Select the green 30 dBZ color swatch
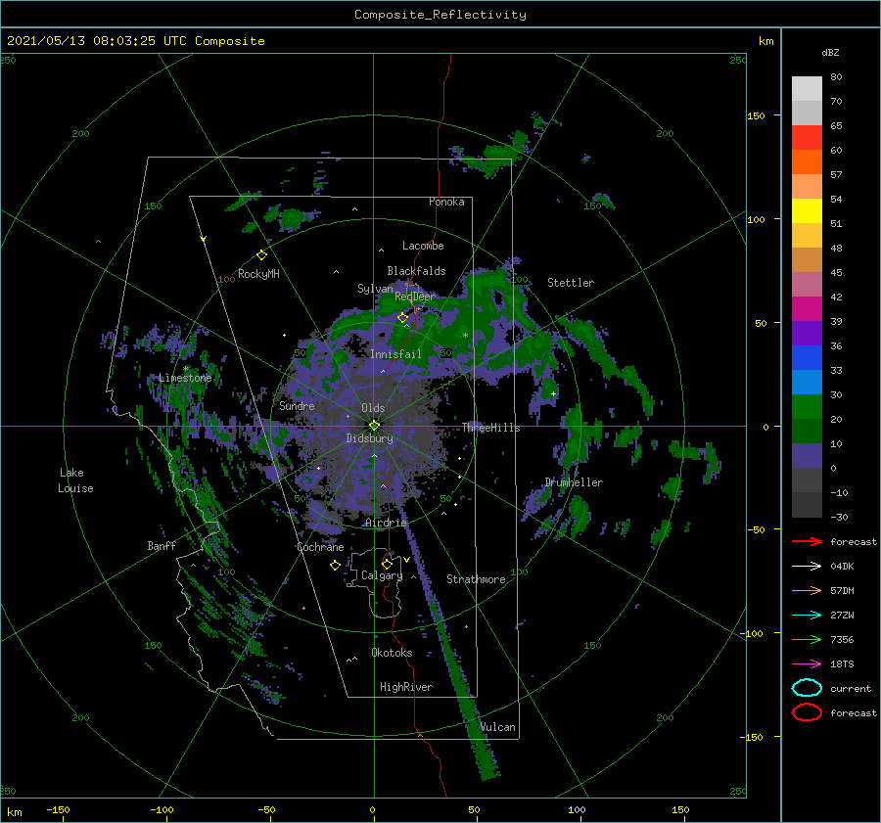This screenshot has height=823, width=881. pyautogui.click(x=807, y=406)
